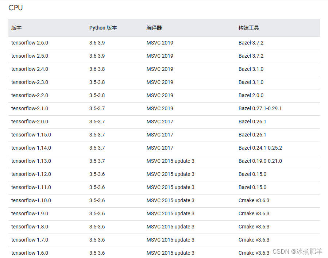This screenshot has height=258, width=328.
Task: Select the tensorflow-1.15.0 version cell
Action: point(31,135)
